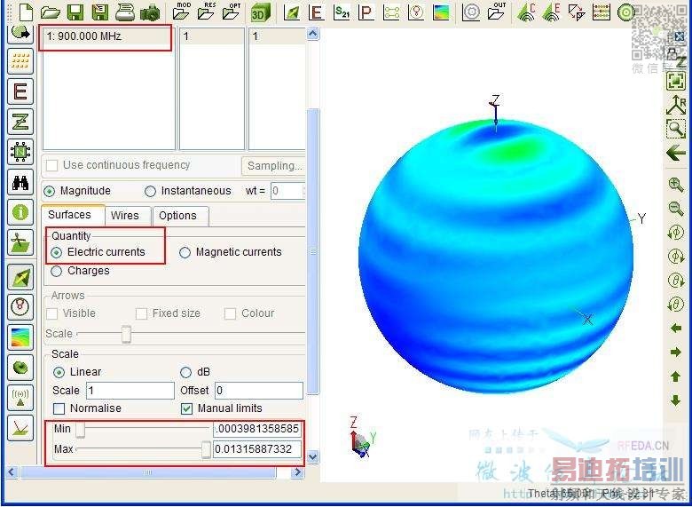Click the wt value input field
This screenshot has height=507, width=692.
coord(287,191)
